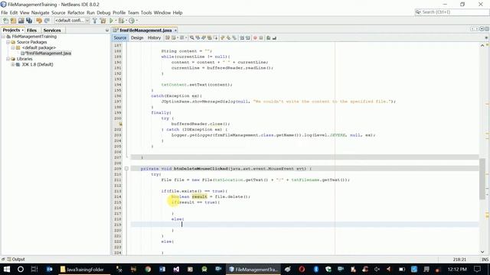This screenshot has width=490, height=275.
Task: Click the Stop Macro Recording icon
Action: pos(261,37)
